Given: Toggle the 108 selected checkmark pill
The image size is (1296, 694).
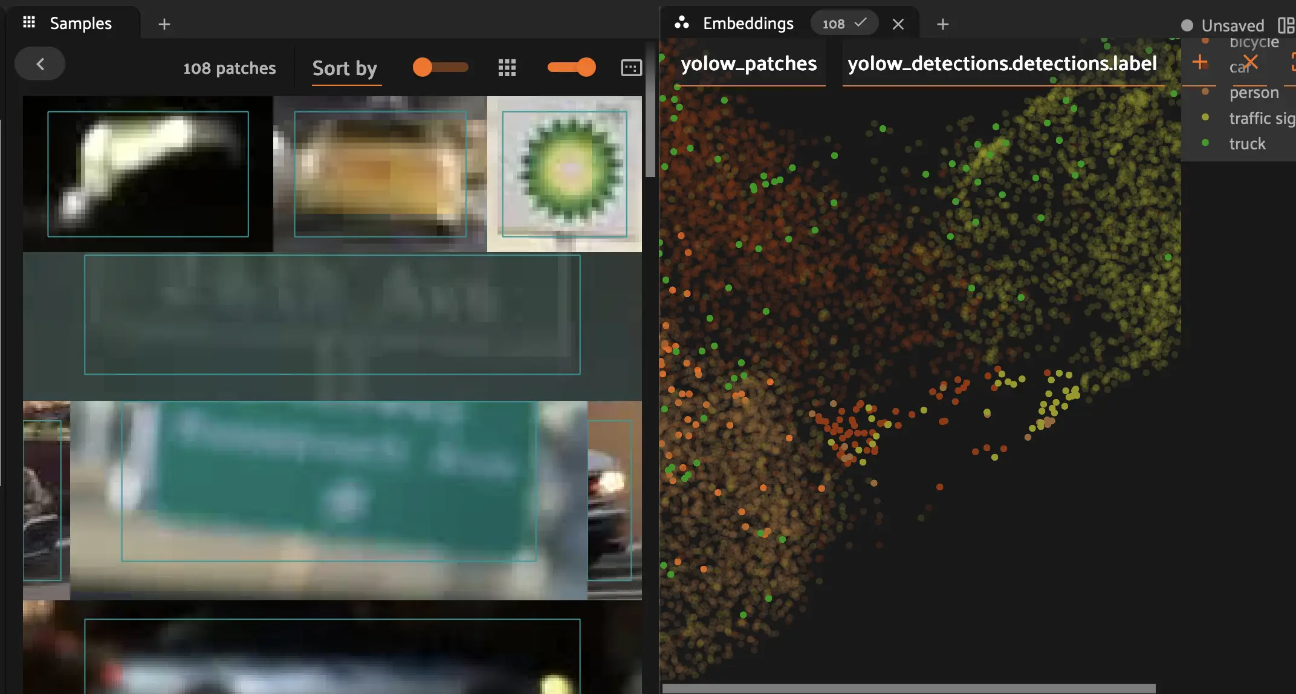Looking at the screenshot, I should tap(844, 24).
